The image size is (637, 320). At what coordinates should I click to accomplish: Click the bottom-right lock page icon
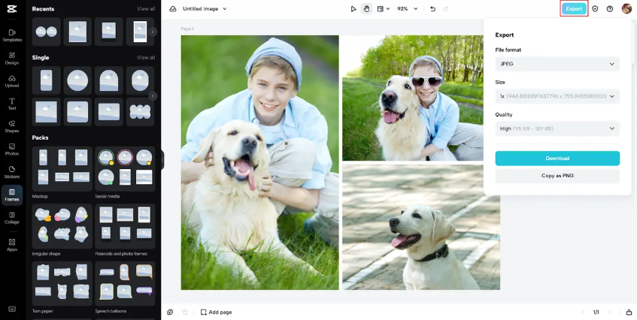(629, 312)
